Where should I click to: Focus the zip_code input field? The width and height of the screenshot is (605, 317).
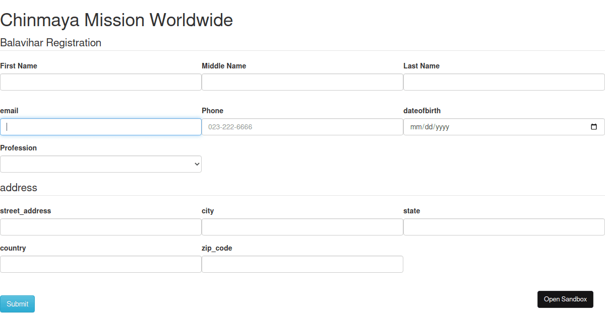(x=302, y=264)
